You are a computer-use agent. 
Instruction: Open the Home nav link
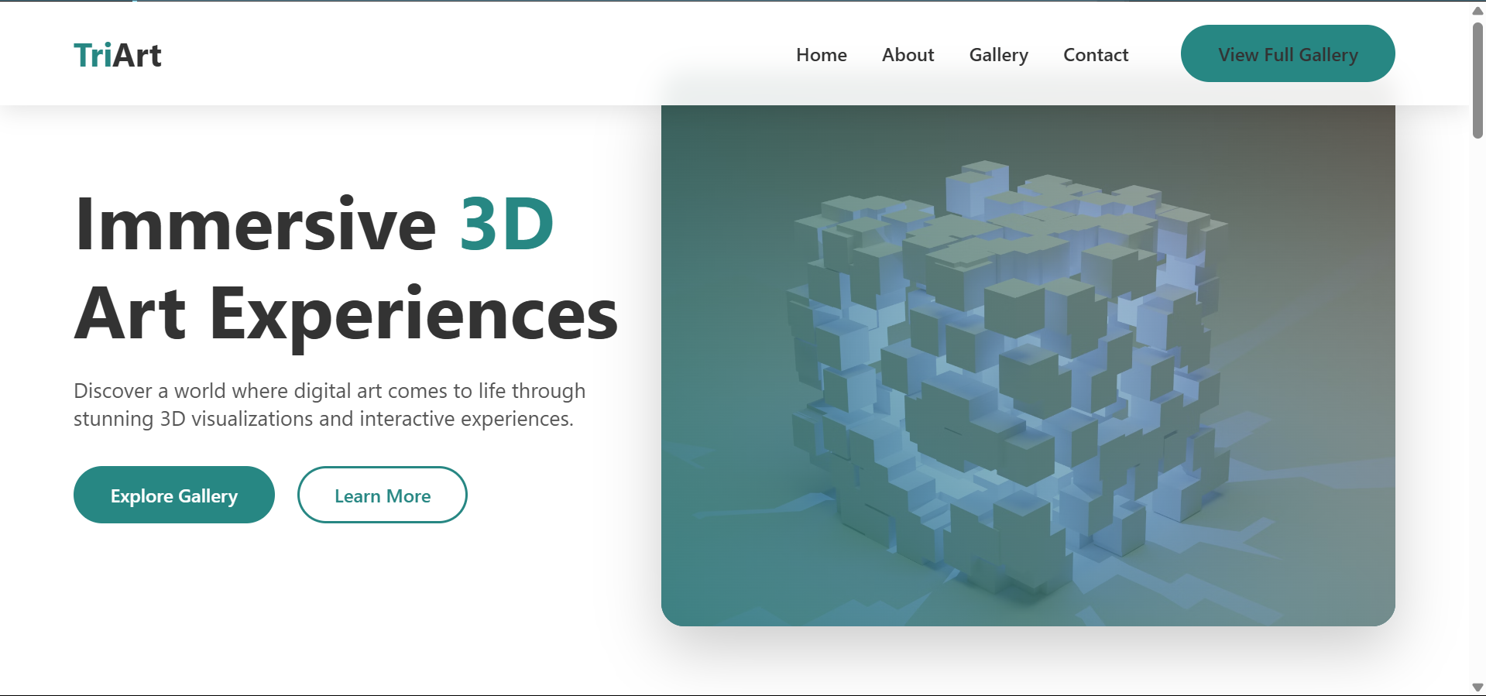point(821,55)
